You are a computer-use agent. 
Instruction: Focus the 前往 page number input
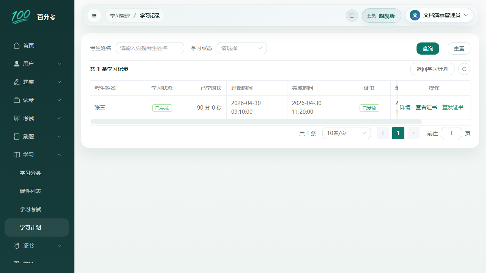(x=451, y=133)
